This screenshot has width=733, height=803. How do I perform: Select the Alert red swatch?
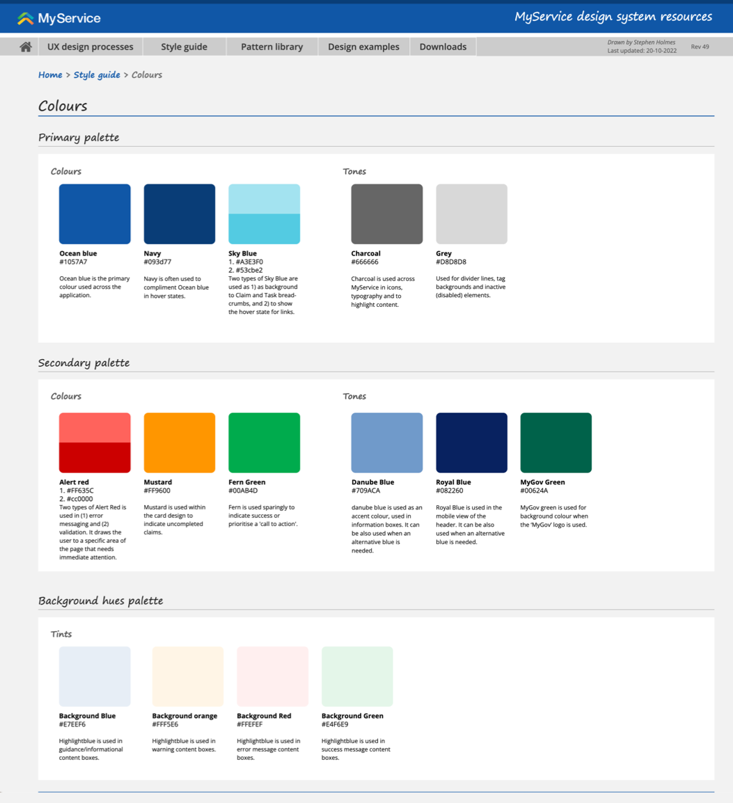pos(95,443)
